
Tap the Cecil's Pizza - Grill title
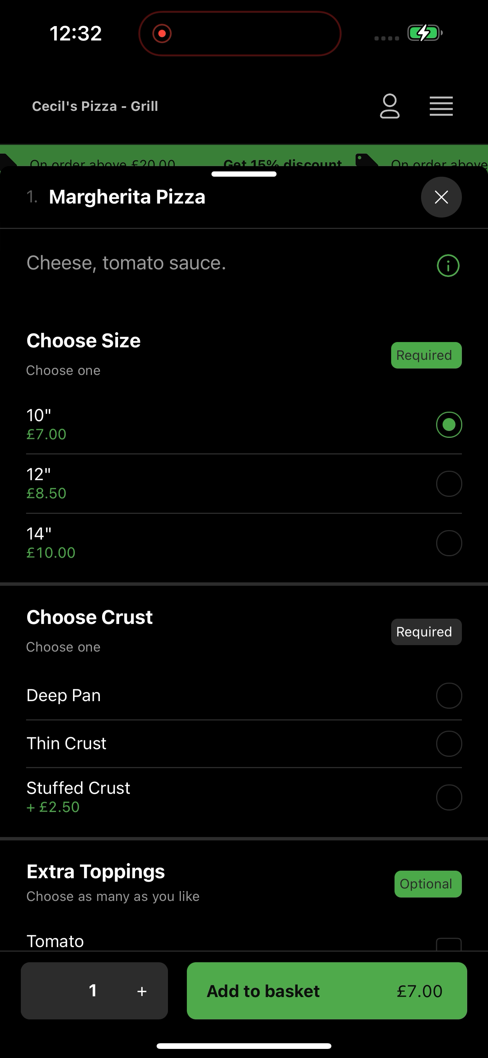pos(95,106)
